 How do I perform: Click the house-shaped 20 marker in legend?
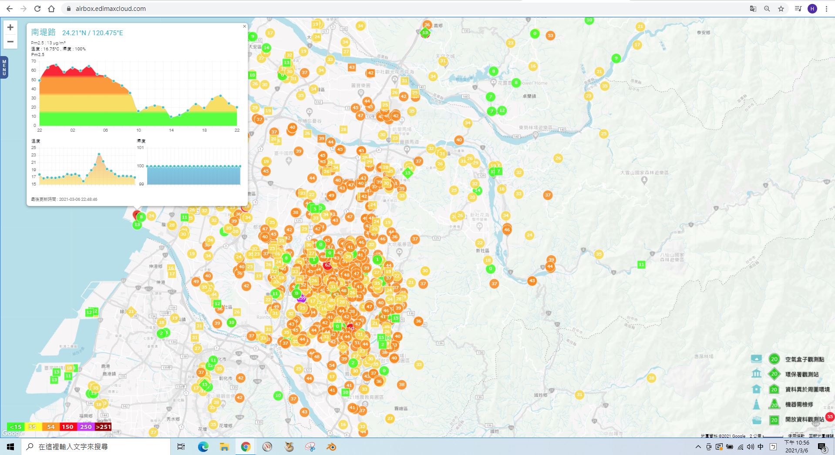coord(774,389)
